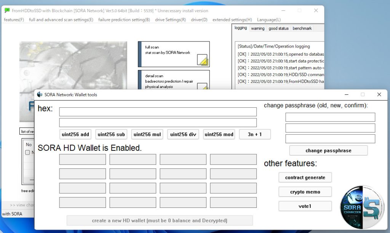Click the 'hex:' label
Viewport: 390px width, 233px height.
pyautogui.click(x=45, y=109)
